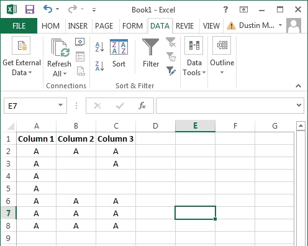Undo the last action
308x246 pixels.
pos(48,9)
